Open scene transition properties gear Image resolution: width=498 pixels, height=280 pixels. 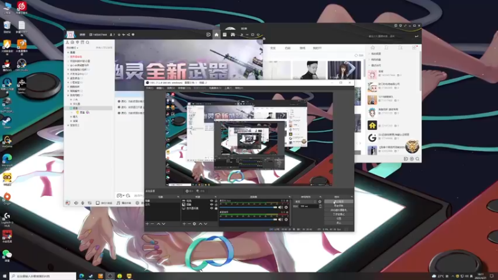(x=320, y=202)
